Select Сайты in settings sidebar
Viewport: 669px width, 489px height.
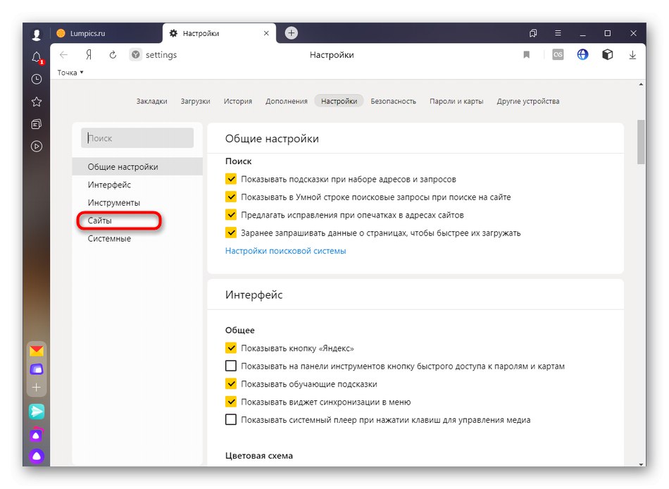coord(100,221)
